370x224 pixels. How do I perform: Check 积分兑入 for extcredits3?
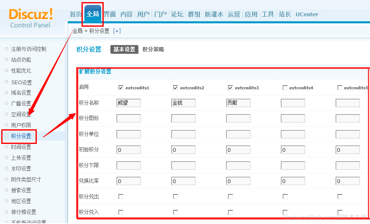coord(230,212)
